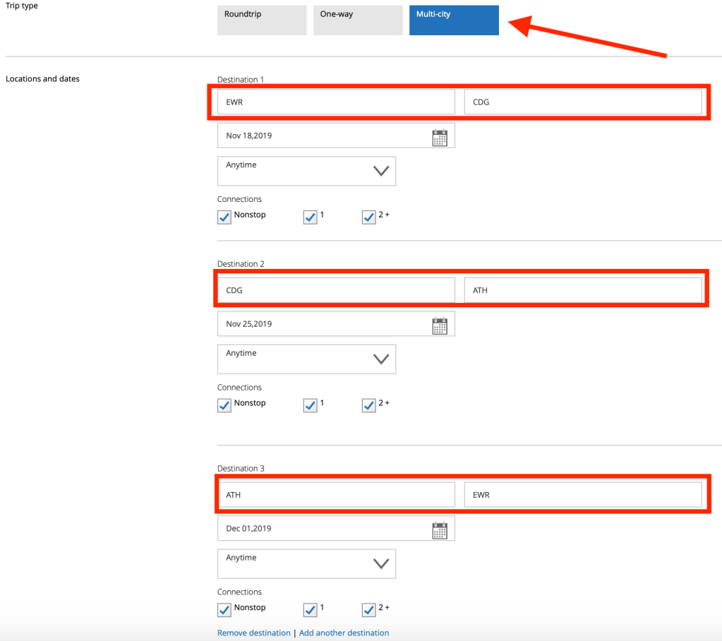Expand Anytime dropdown for Destination 2

pos(306,359)
